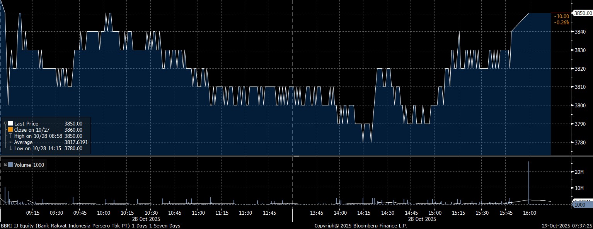Image resolution: width=593 pixels, height=229 pixels.
Task: Collapse the Last Price legend tree
Action: pyautogui.click(x=5, y=124)
